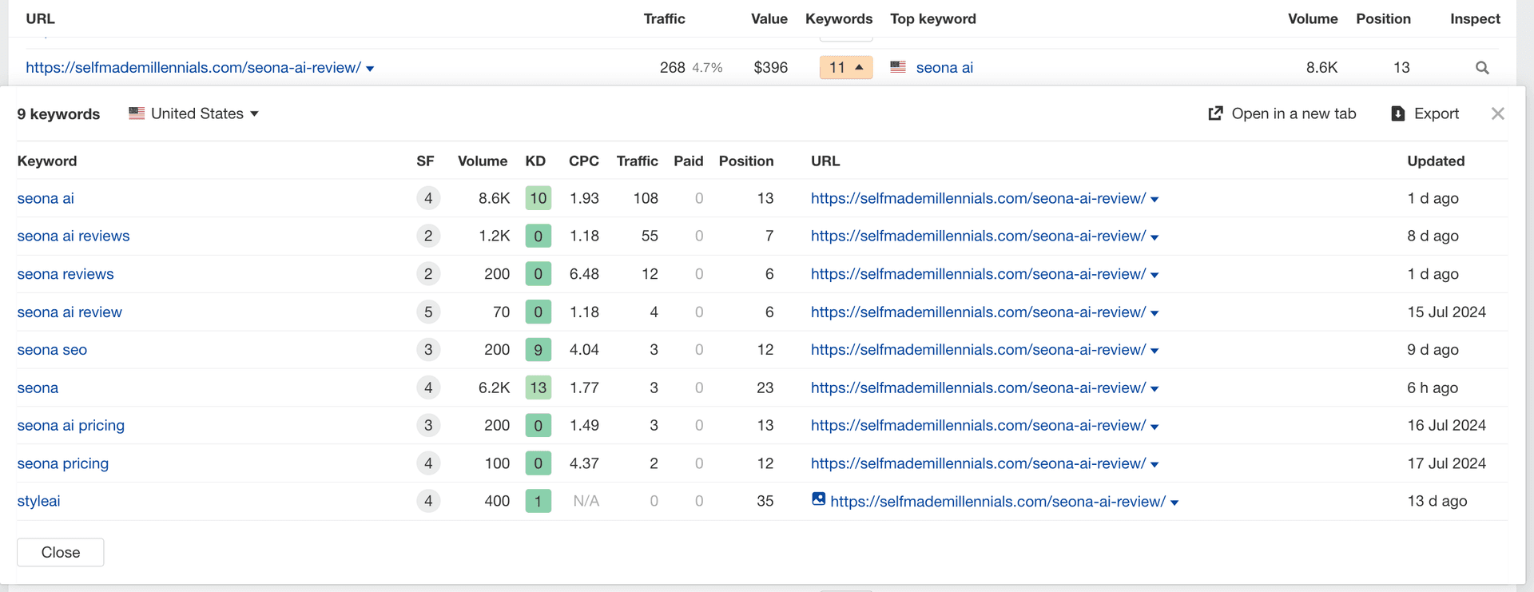Click the Export download icon
Viewport: 1534px width, 592px height.
coord(1397,113)
